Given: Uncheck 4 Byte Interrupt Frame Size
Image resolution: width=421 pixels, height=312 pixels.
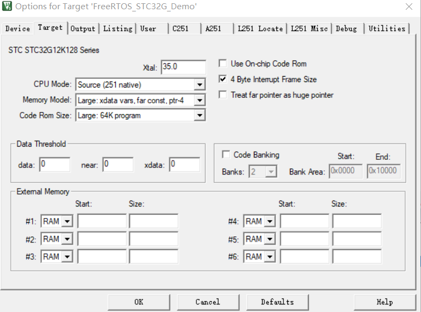Looking at the screenshot, I should point(222,79).
